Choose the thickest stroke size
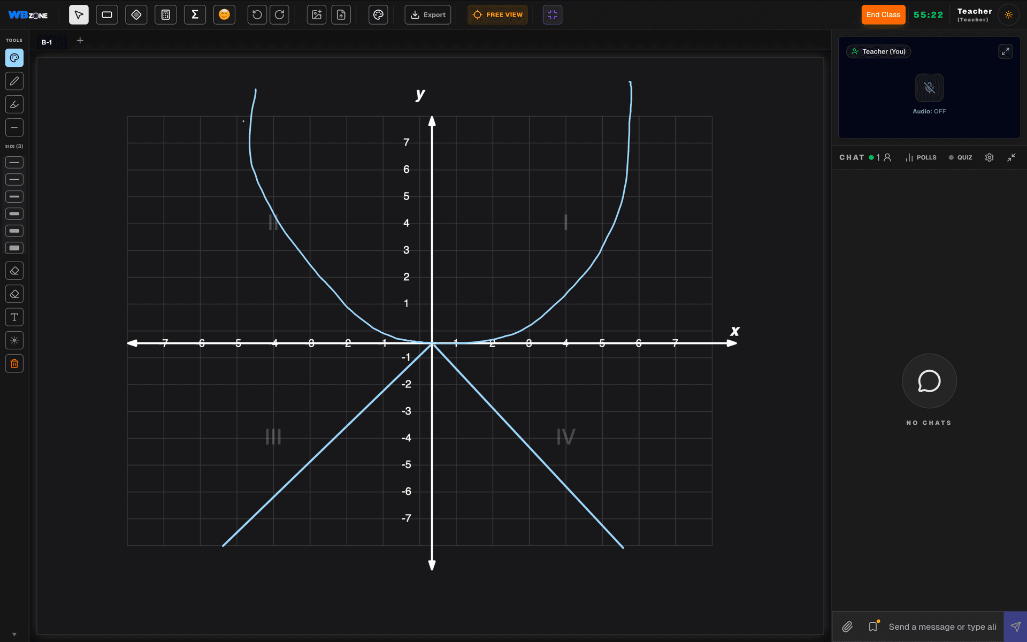Viewport: 1027px width, 642px height. (14, 248)
